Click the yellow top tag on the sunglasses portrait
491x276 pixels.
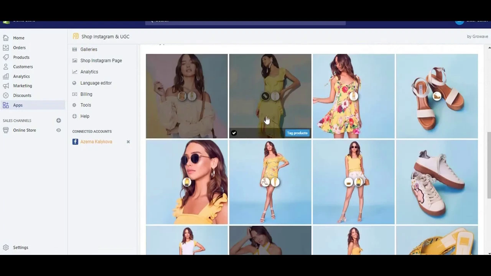coord(187,182)
